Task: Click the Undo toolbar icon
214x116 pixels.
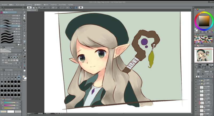Action: coord(44,8)
